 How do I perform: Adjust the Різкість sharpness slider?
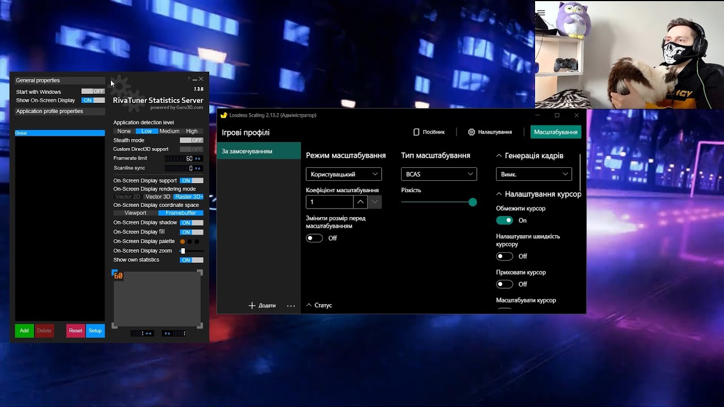439,202
